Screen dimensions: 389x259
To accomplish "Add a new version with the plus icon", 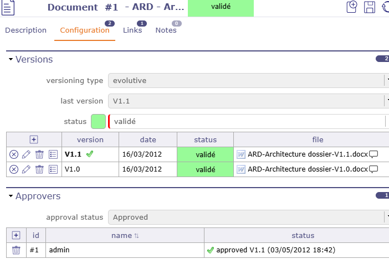I will point(33,139).
